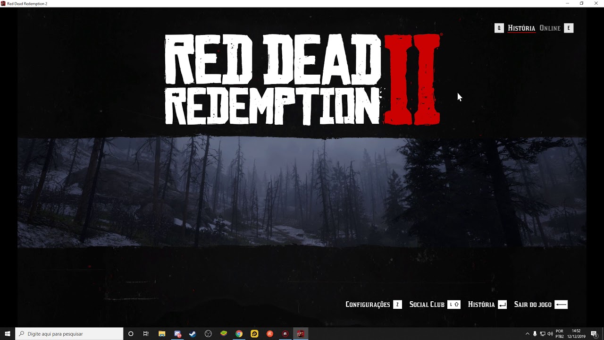
Task: Click the E key prompt icon
Action: 569,28
